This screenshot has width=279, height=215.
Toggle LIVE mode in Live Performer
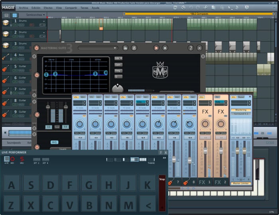[7, 159]
